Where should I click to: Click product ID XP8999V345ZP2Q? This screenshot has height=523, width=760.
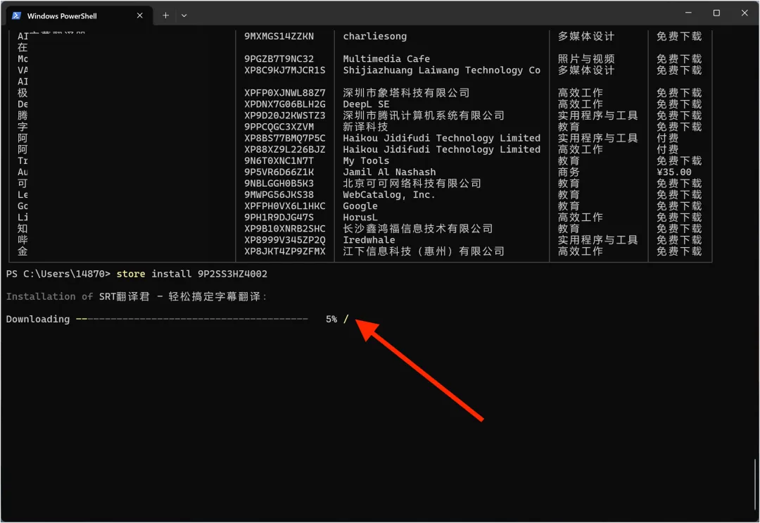[x=284, y=240]
